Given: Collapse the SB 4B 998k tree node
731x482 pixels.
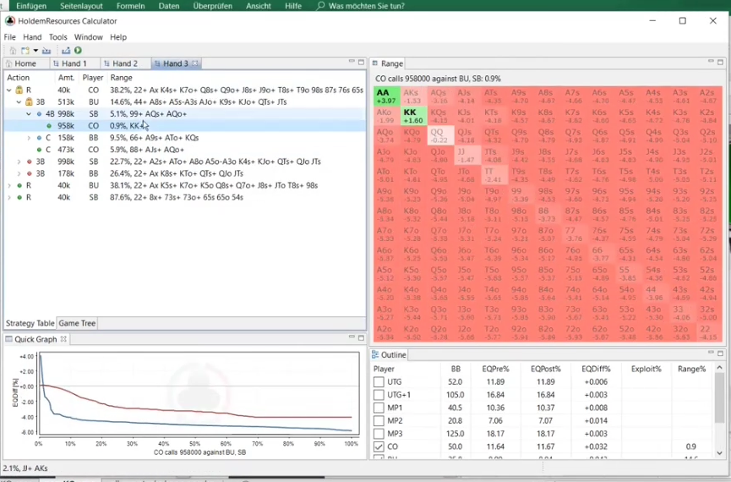Looking at the screenshot, I should [x=29, y=114].
